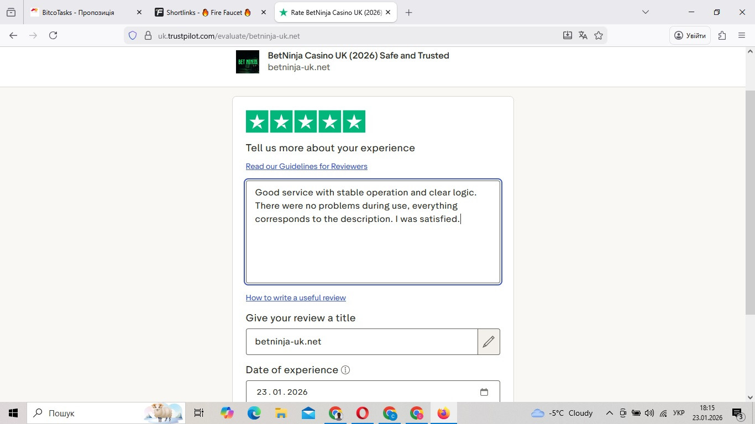Click the Firefox View icon left of the tabs

(x=11, y=12)
